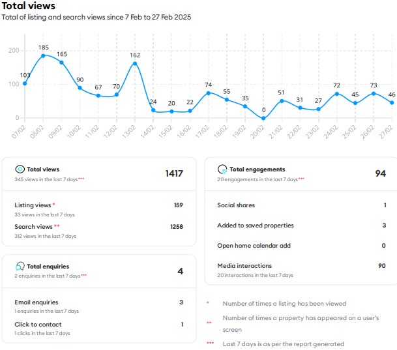Click the last data point showing 46
Screen dimensions: 397x350
(392, 102)
